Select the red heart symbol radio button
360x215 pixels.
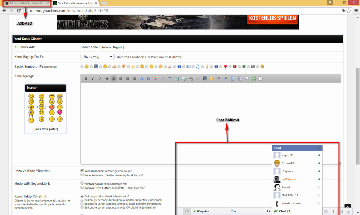point(221,67)
